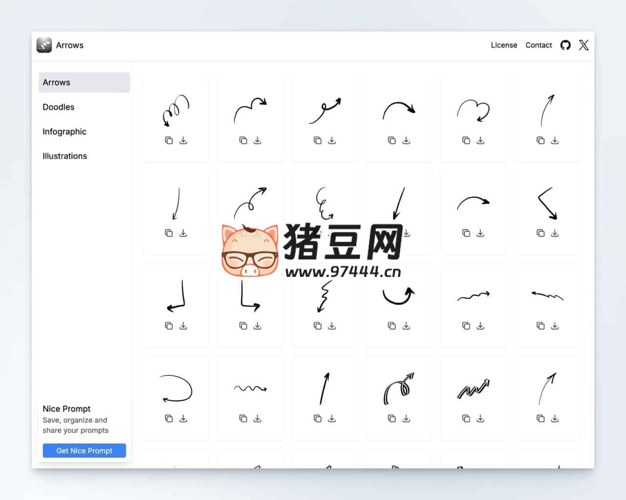Click the Arrows title in header
This screenshot has height=500, width=626.
[x=69, y=45]
